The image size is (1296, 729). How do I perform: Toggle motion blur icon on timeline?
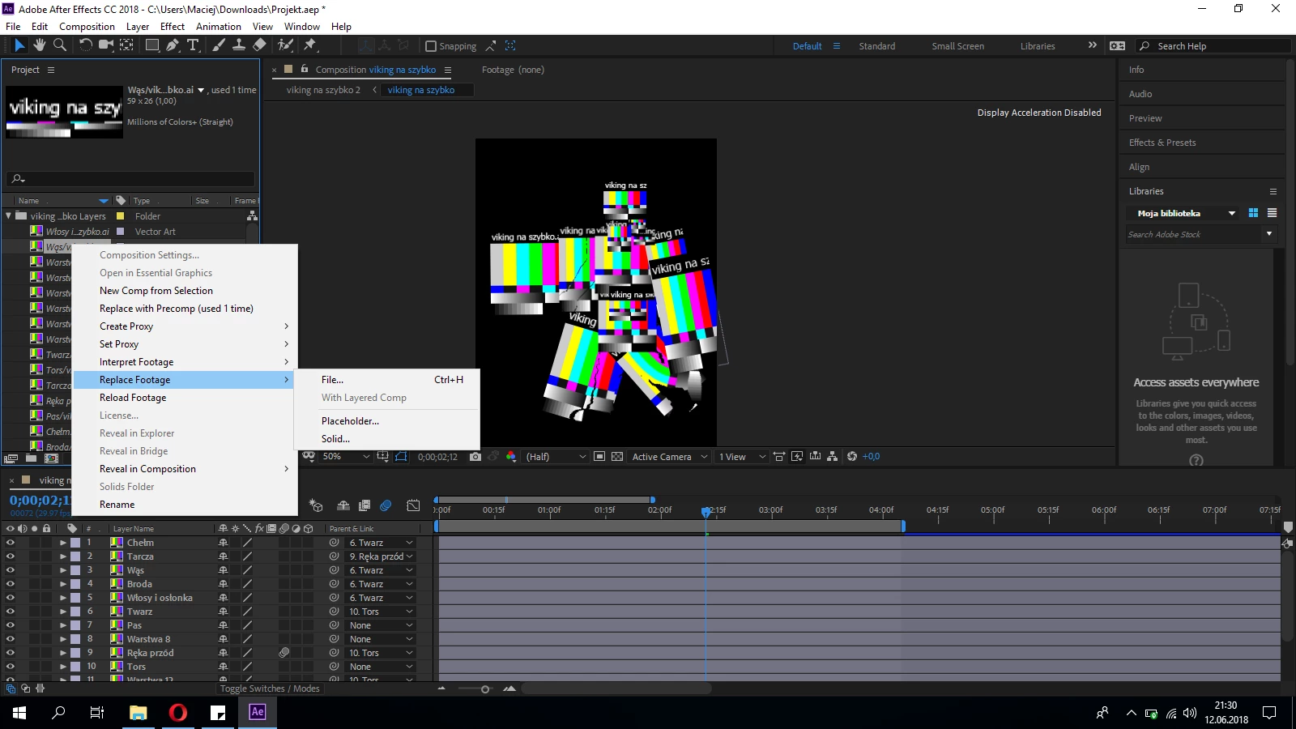click(386, 506)
